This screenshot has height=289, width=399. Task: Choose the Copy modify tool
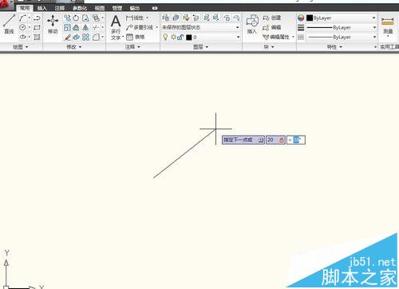(67, 18)
